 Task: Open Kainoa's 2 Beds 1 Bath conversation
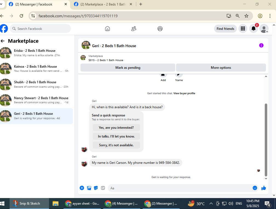tap(36, 69)
